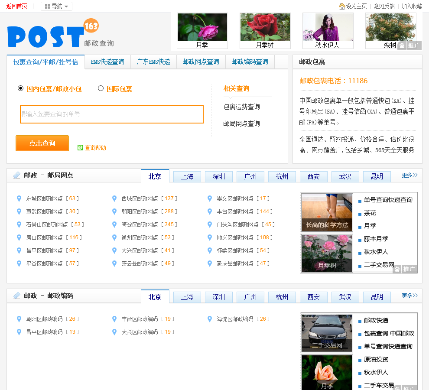This screenshot has height=390, width=429.
Task: Click the pin icon beside 崇文区邮政网点
Action: (x=210, y=199)
